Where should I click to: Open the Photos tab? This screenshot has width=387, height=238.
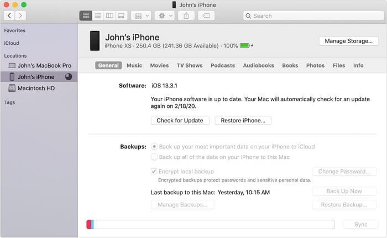coord(315,65)
